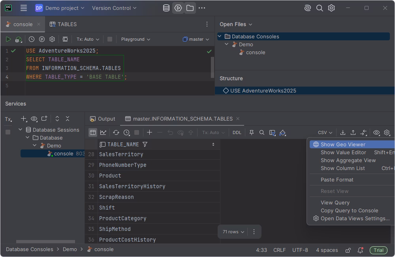Click Add Service plus in Services panel
This screenshot has height=257, width=395.
24,119
